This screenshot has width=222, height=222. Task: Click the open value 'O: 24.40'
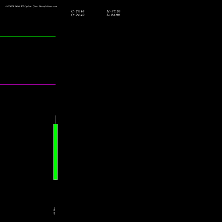pos(78,15)
